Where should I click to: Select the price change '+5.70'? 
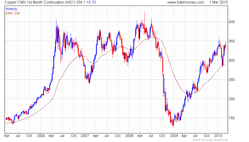click(x=91, y=2)
